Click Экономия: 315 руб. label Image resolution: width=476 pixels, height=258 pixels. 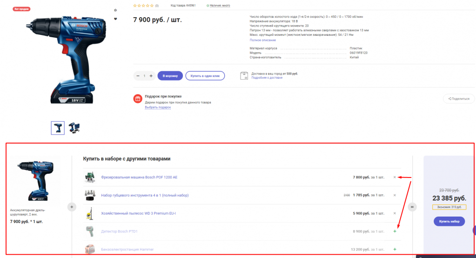pyautogui.click(x=449, y=207)
